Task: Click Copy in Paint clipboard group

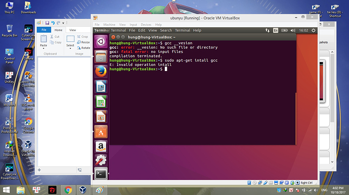Action: pyautogui.click(x=56, y=42)
